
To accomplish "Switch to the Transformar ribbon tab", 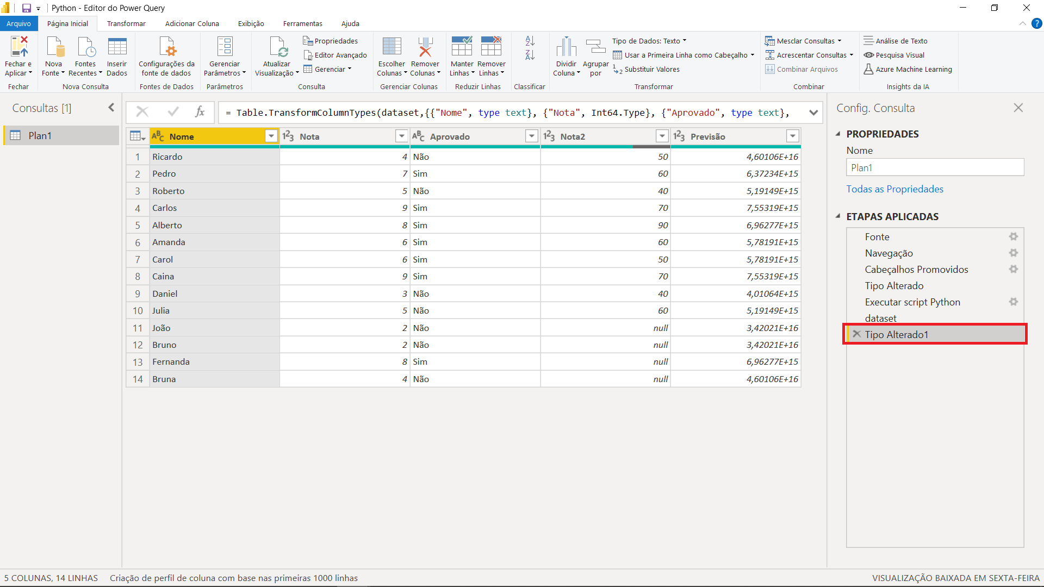I will pyautogui.click(x=126, y=23).
